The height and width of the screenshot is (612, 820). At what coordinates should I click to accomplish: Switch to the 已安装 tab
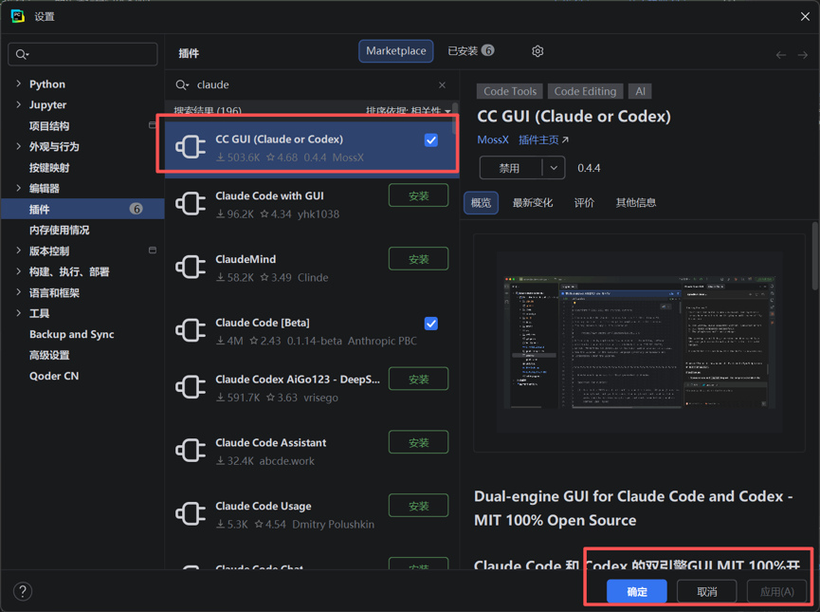(470, 51)
